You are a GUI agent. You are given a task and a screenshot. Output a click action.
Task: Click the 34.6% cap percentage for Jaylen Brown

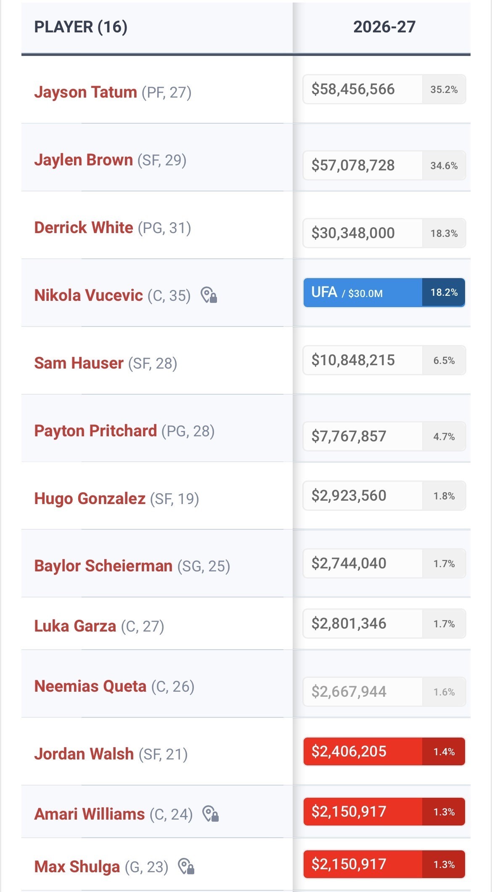click(444, 166)
